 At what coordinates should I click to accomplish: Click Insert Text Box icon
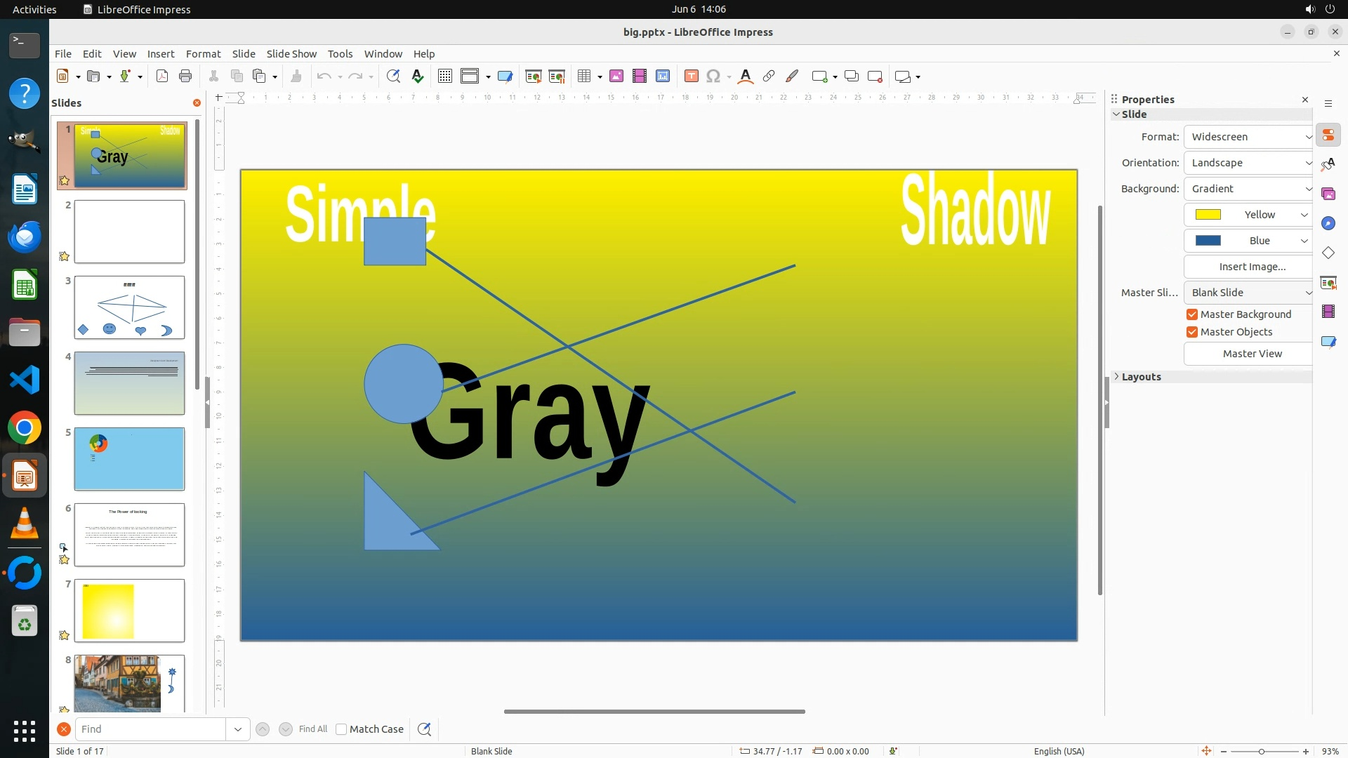tap(691, 77)
